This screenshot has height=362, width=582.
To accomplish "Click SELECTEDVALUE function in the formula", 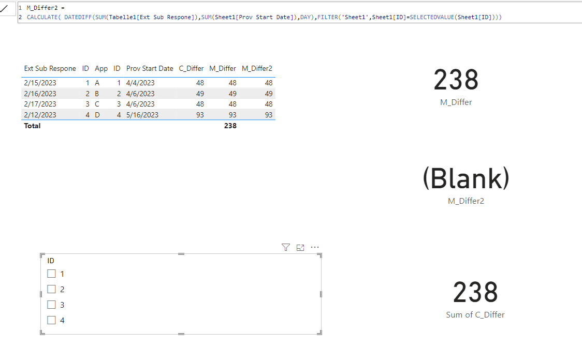I will (432, 17).
